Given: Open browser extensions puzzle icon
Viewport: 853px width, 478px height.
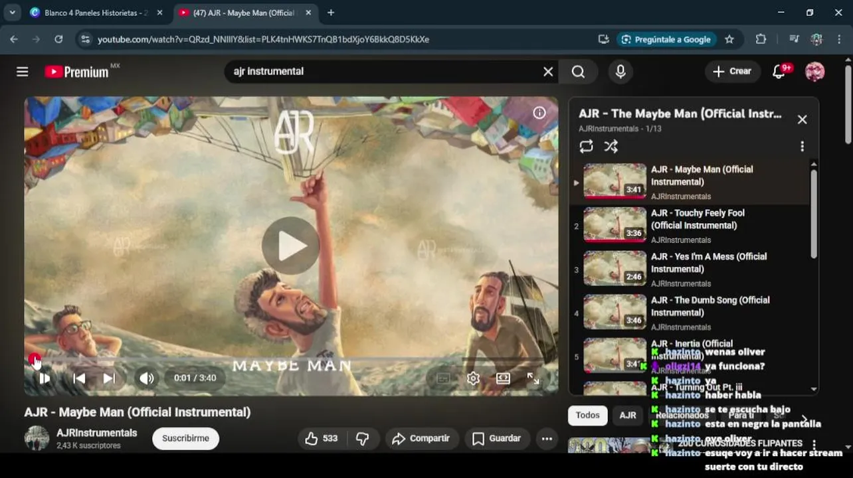Looking at the screenshot, I should point(761,39).
